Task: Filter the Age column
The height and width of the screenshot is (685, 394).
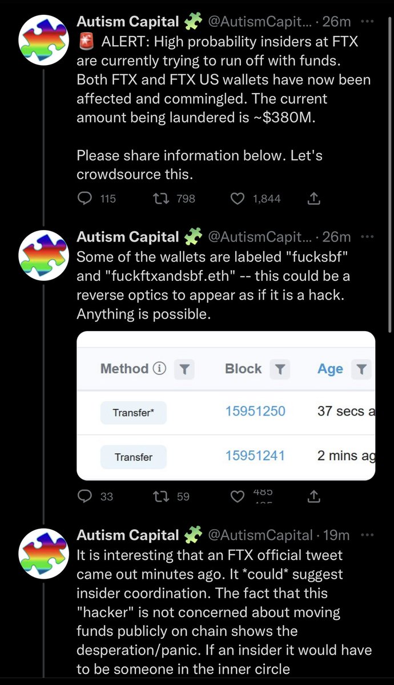Action: coord(361,369)
